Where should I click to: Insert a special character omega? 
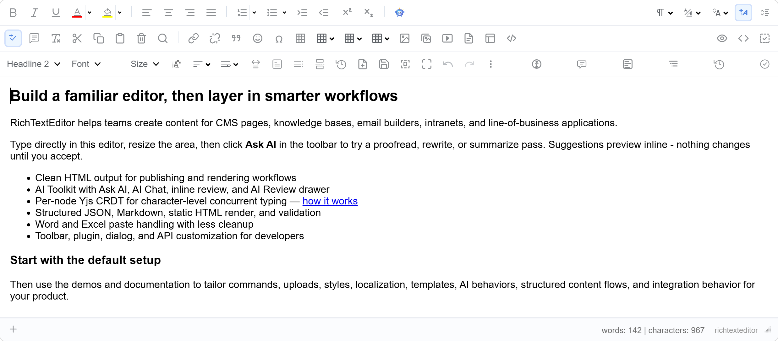pos(279,38)
